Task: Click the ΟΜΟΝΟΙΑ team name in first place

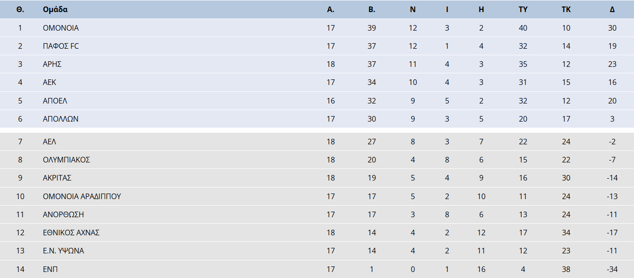Action: tap(61, 28)
